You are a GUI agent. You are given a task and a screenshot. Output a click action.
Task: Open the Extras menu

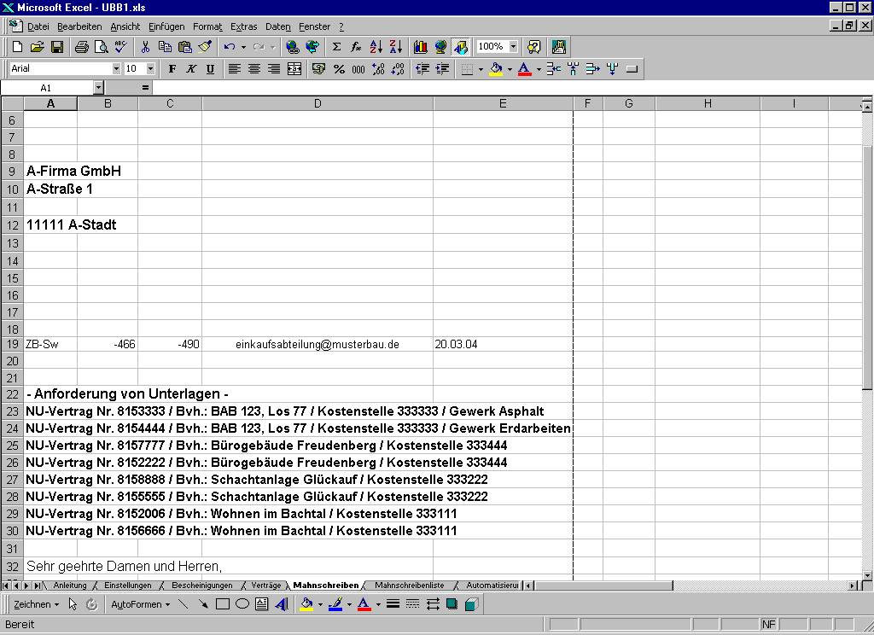[243, 26]
